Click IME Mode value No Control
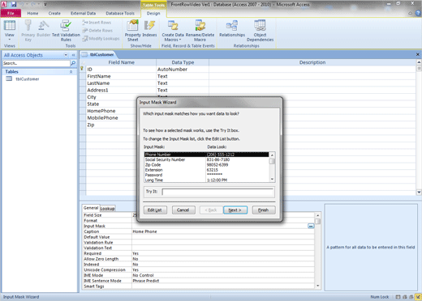 (143, 275)
